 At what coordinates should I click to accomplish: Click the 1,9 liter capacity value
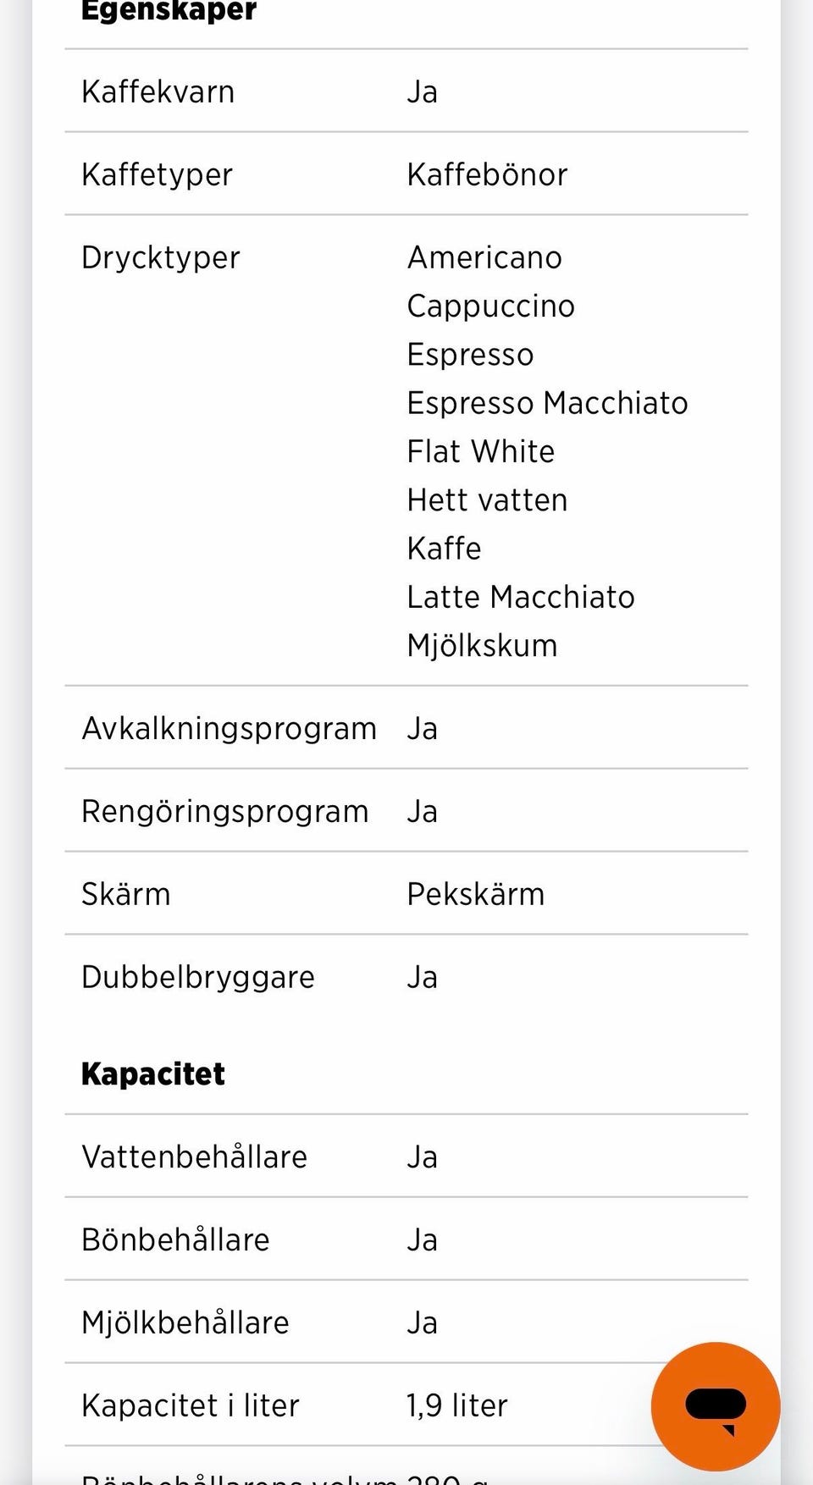click(x=456, y=1405)
